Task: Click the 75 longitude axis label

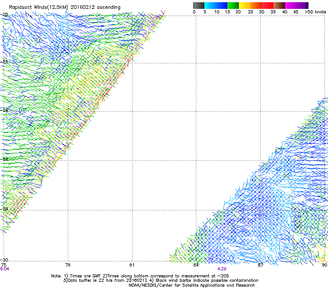Action: click(x=4, y=265)
